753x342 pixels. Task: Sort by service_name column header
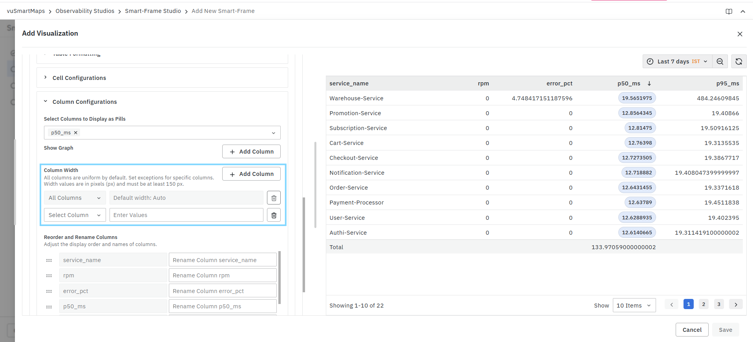[x=349, y=83]
